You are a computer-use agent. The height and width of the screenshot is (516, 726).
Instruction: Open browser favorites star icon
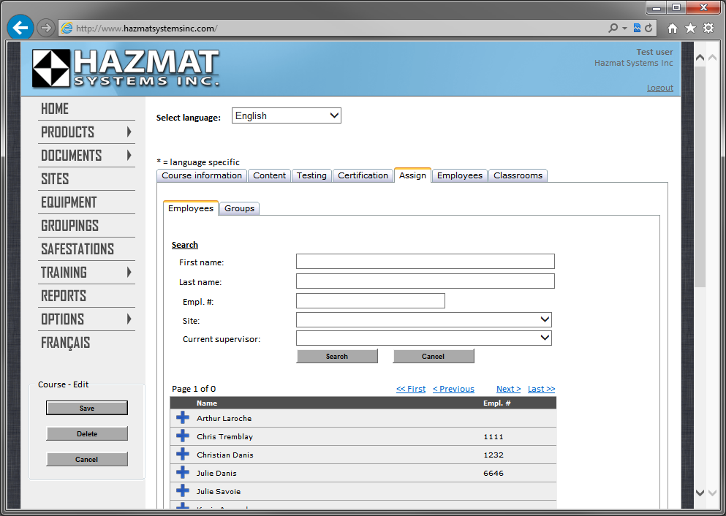pos(690,28)
